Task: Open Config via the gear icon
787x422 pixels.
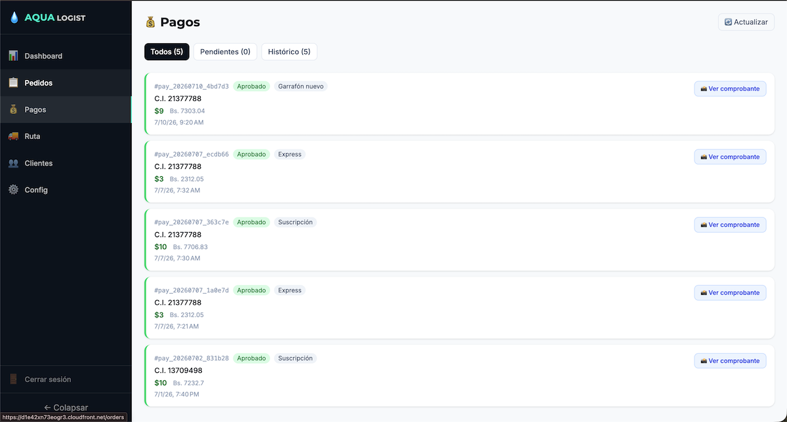Action: pyautogui.click(x=13, y=190)
